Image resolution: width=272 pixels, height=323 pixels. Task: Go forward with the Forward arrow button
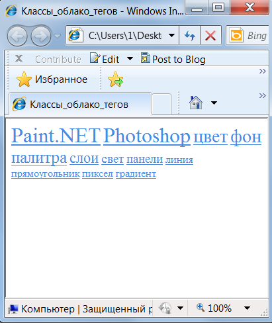41,36
